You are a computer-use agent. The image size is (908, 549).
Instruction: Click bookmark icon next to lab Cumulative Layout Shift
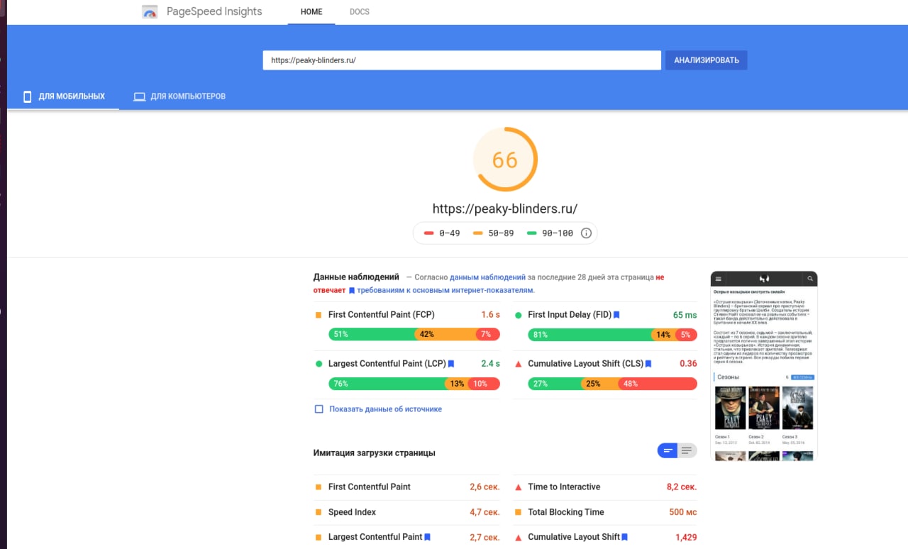625,537
